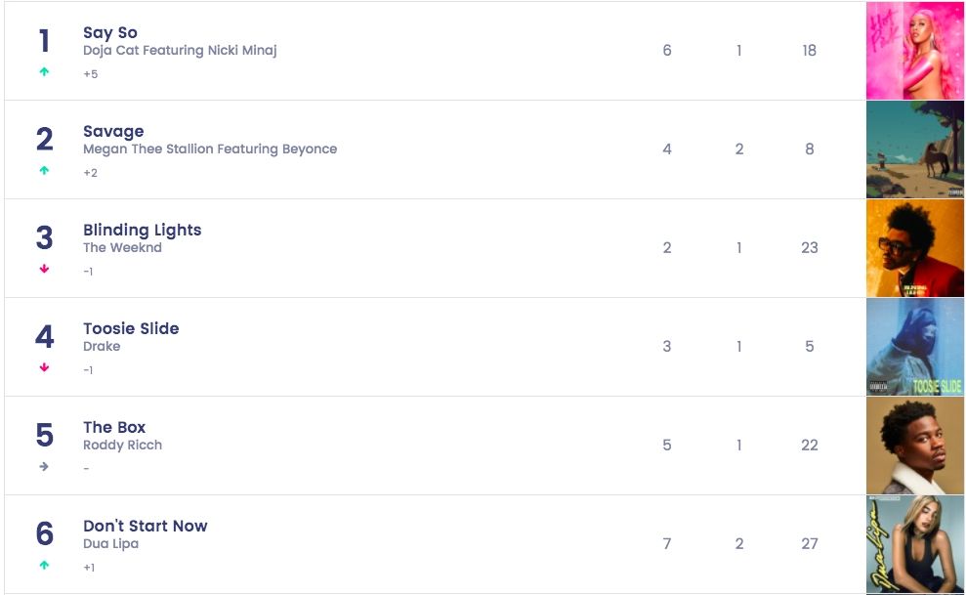Open the Don't Start Now cover image
Image resolution: width=966 pixels, height=595 pixels.
click(914, 544)
